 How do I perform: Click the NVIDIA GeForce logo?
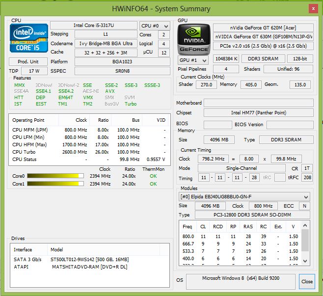(194, 39)
